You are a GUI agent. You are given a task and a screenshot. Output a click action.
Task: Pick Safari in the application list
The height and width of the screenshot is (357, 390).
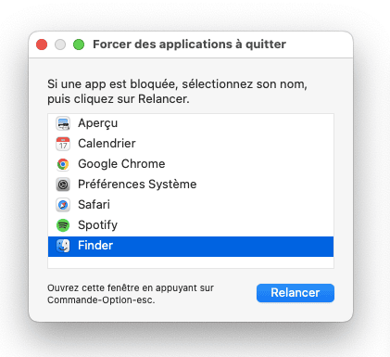click(191, 205)
